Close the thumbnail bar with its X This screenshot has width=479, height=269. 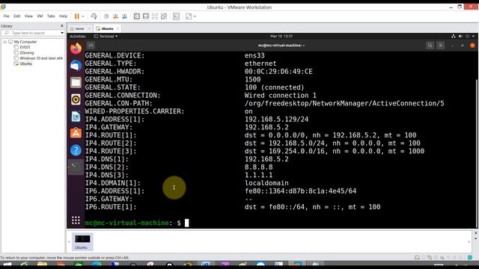[476, 233]
